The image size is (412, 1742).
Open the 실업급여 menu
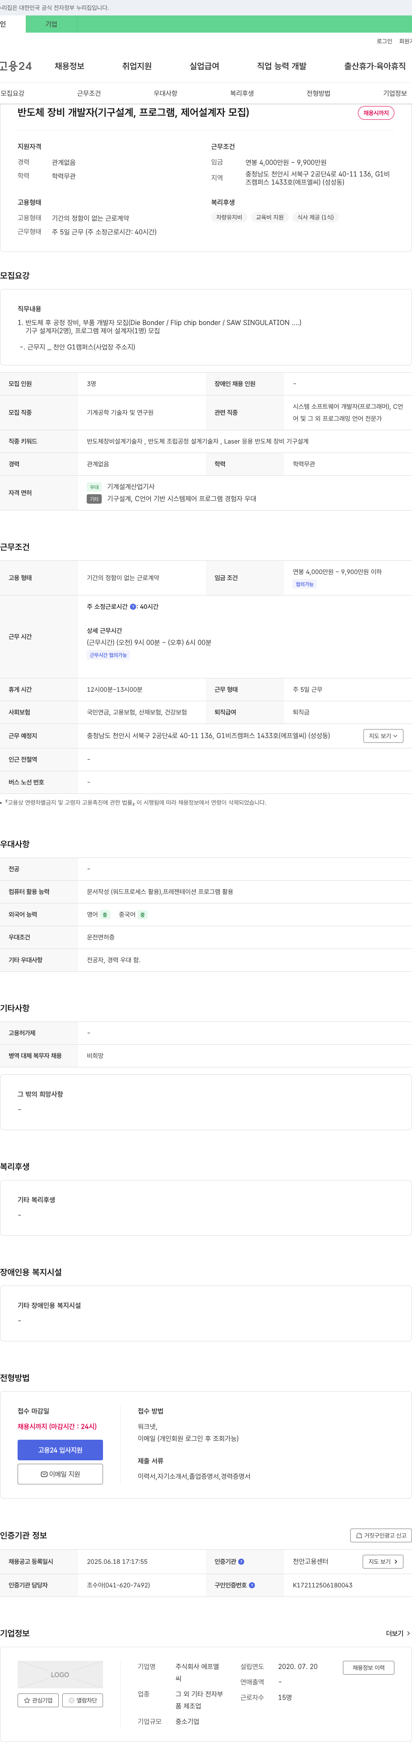click(205, 66)
